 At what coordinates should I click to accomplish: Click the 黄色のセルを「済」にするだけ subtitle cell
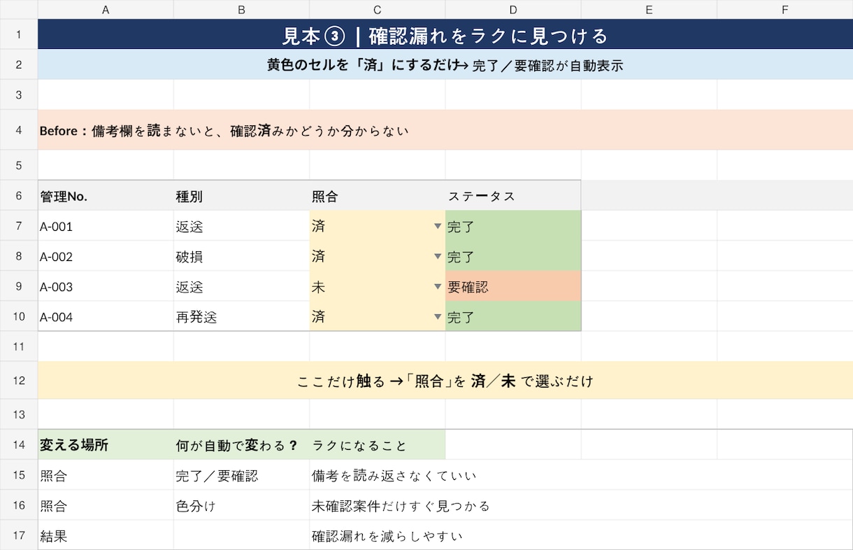445,65
